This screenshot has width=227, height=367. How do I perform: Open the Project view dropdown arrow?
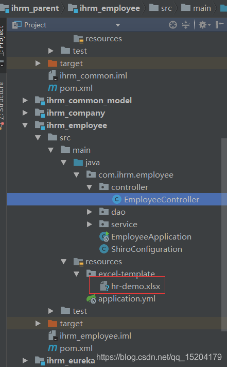118,25
